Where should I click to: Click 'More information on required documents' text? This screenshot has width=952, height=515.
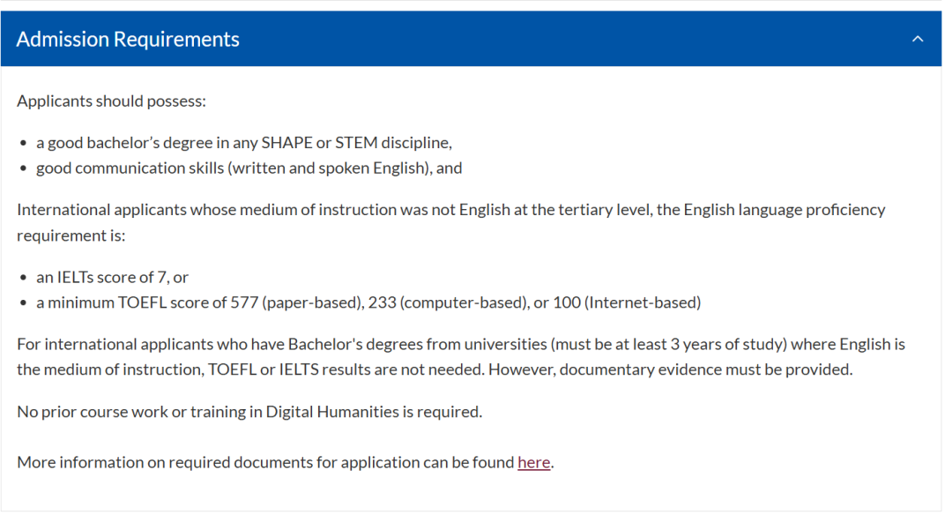tap(265, 462)
